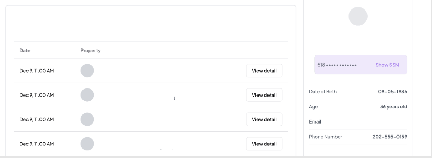Click the Property column header

91,51
